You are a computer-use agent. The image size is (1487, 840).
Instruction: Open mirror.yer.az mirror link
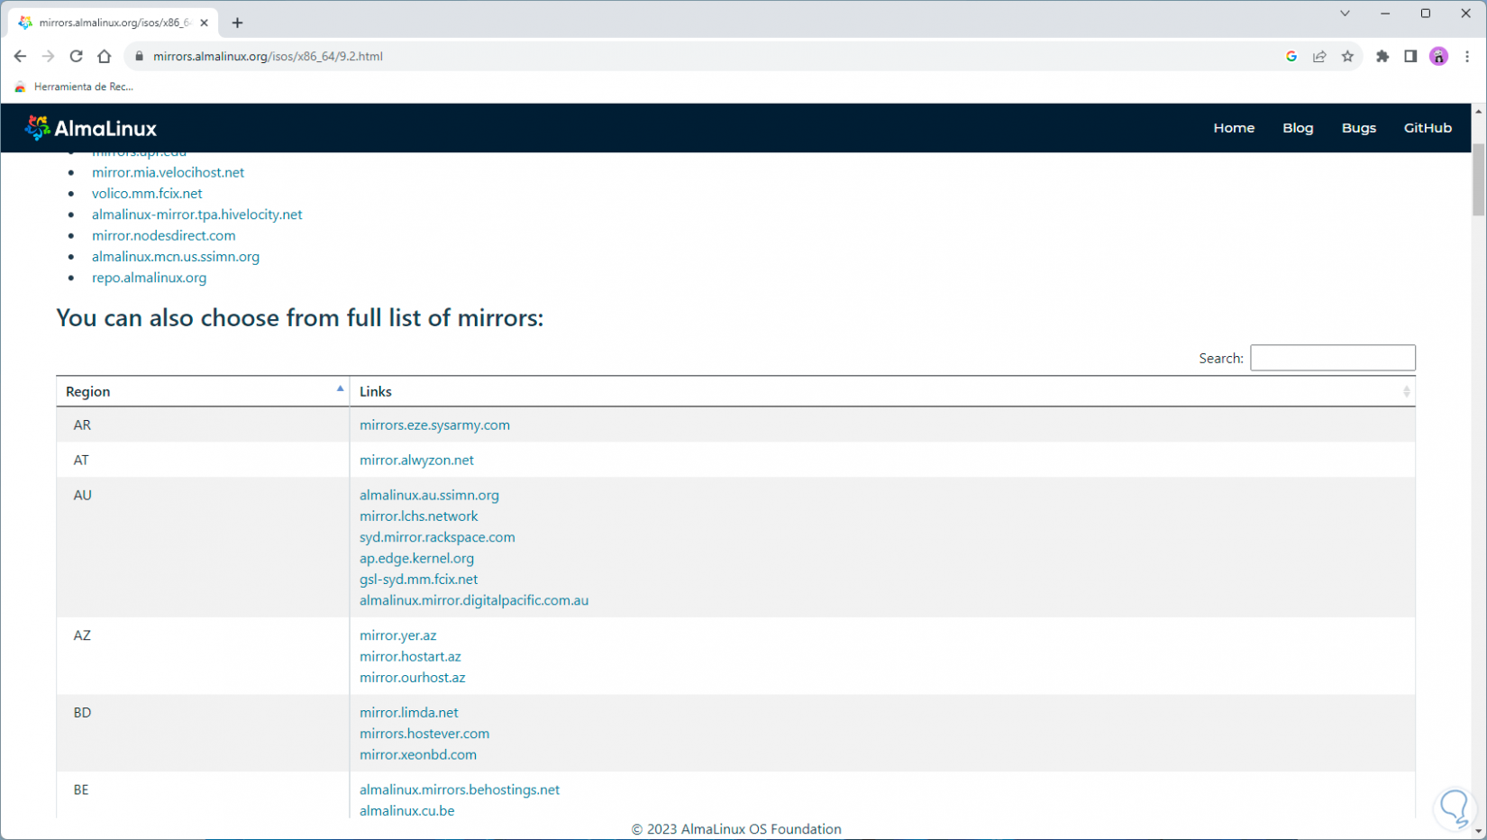point(397,635)
